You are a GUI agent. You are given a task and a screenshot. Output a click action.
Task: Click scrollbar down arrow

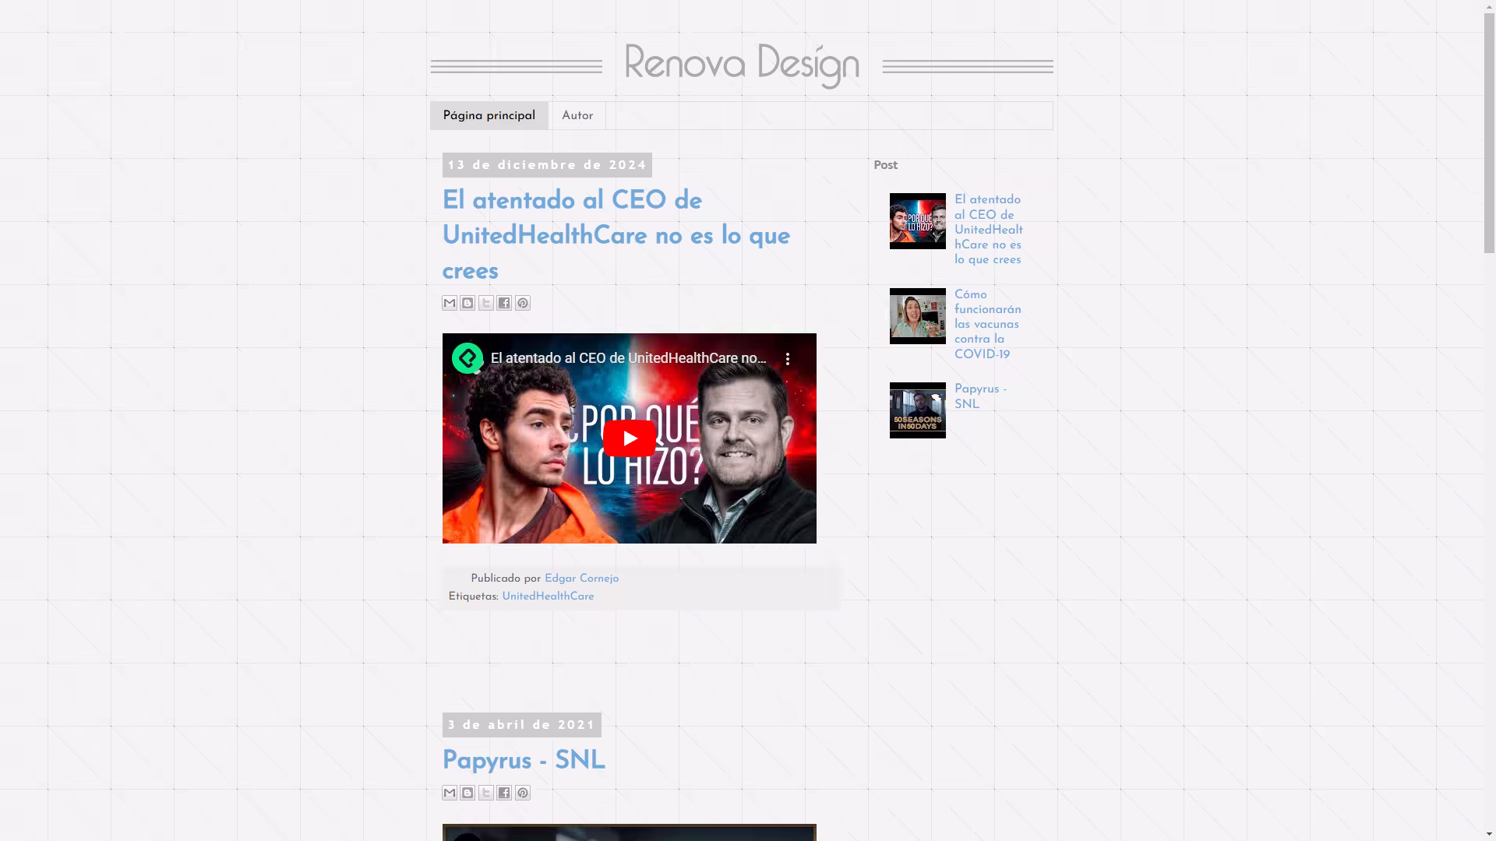pos(1489,834)
